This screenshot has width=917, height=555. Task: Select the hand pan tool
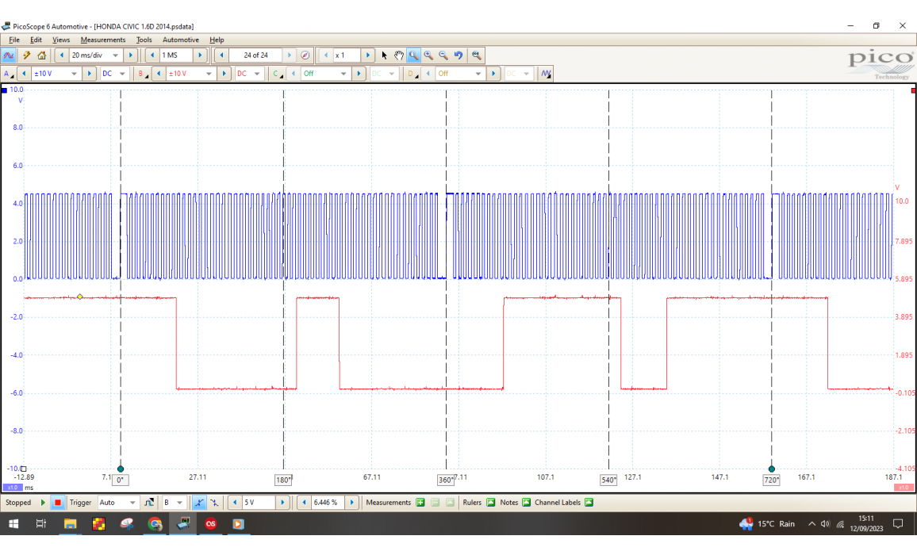click(x=399, y=55)
